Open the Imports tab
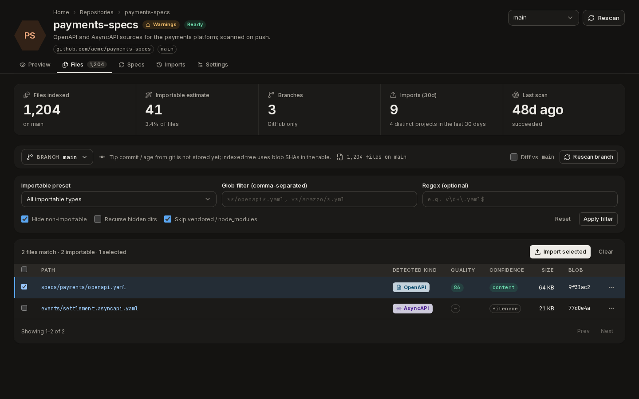This screenshot has width=639, height=399. (171, 65)
